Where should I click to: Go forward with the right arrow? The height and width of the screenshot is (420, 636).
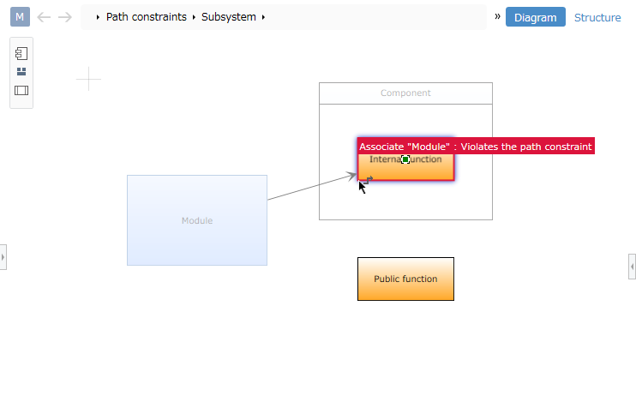[65, 17]
